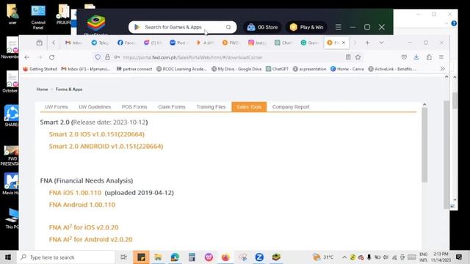Show more bookmarks with chevron overflow
The width and height of the screenshot is (470, 264).
(442, 69)
